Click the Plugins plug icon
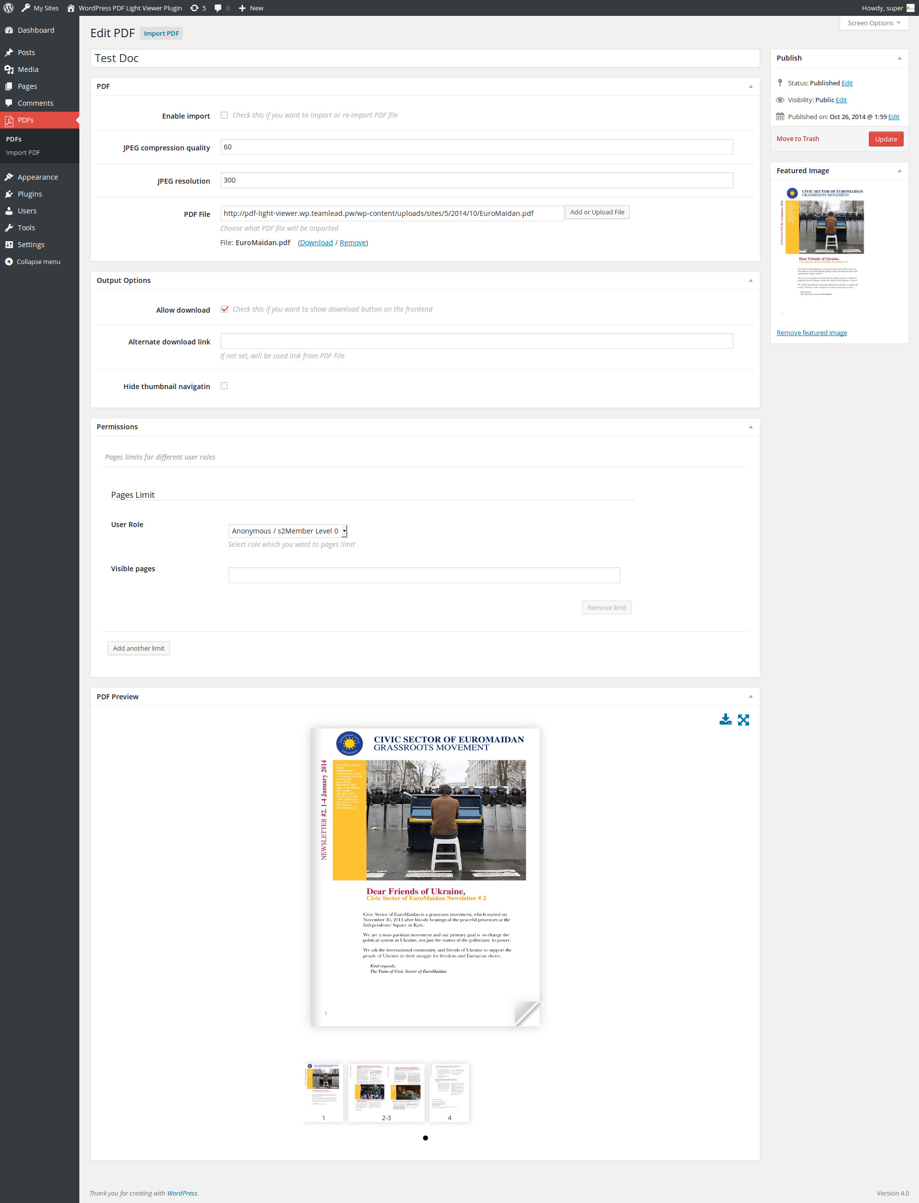 (9, 194)
